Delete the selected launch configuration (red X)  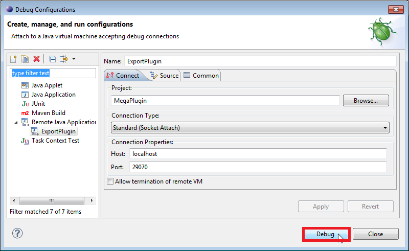click(x=36, y=59)
